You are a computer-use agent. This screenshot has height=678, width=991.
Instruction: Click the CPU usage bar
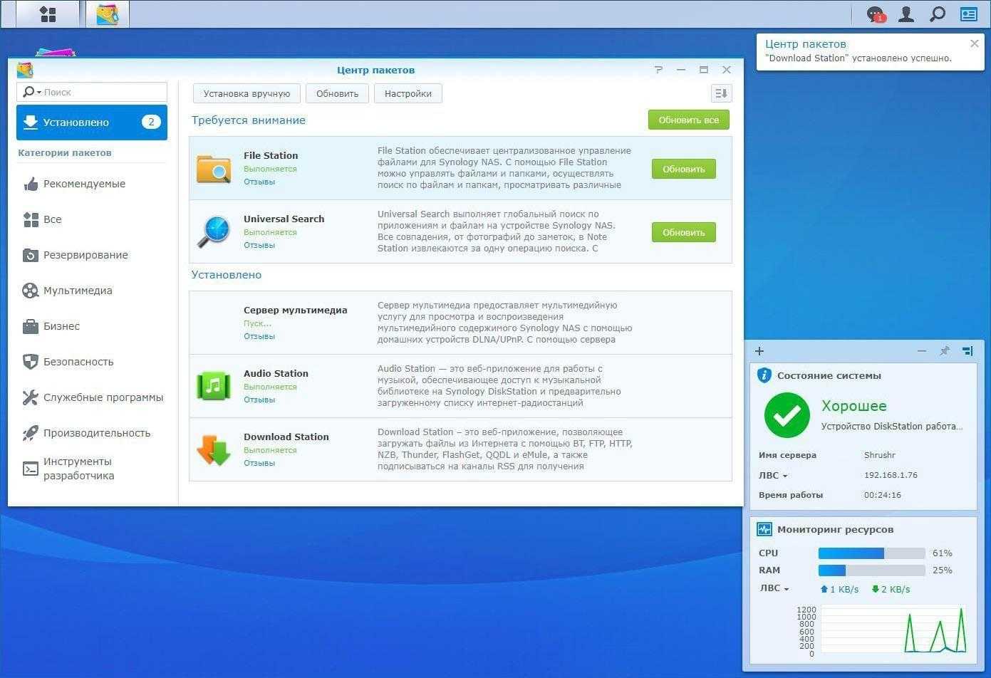coord(871,553)
